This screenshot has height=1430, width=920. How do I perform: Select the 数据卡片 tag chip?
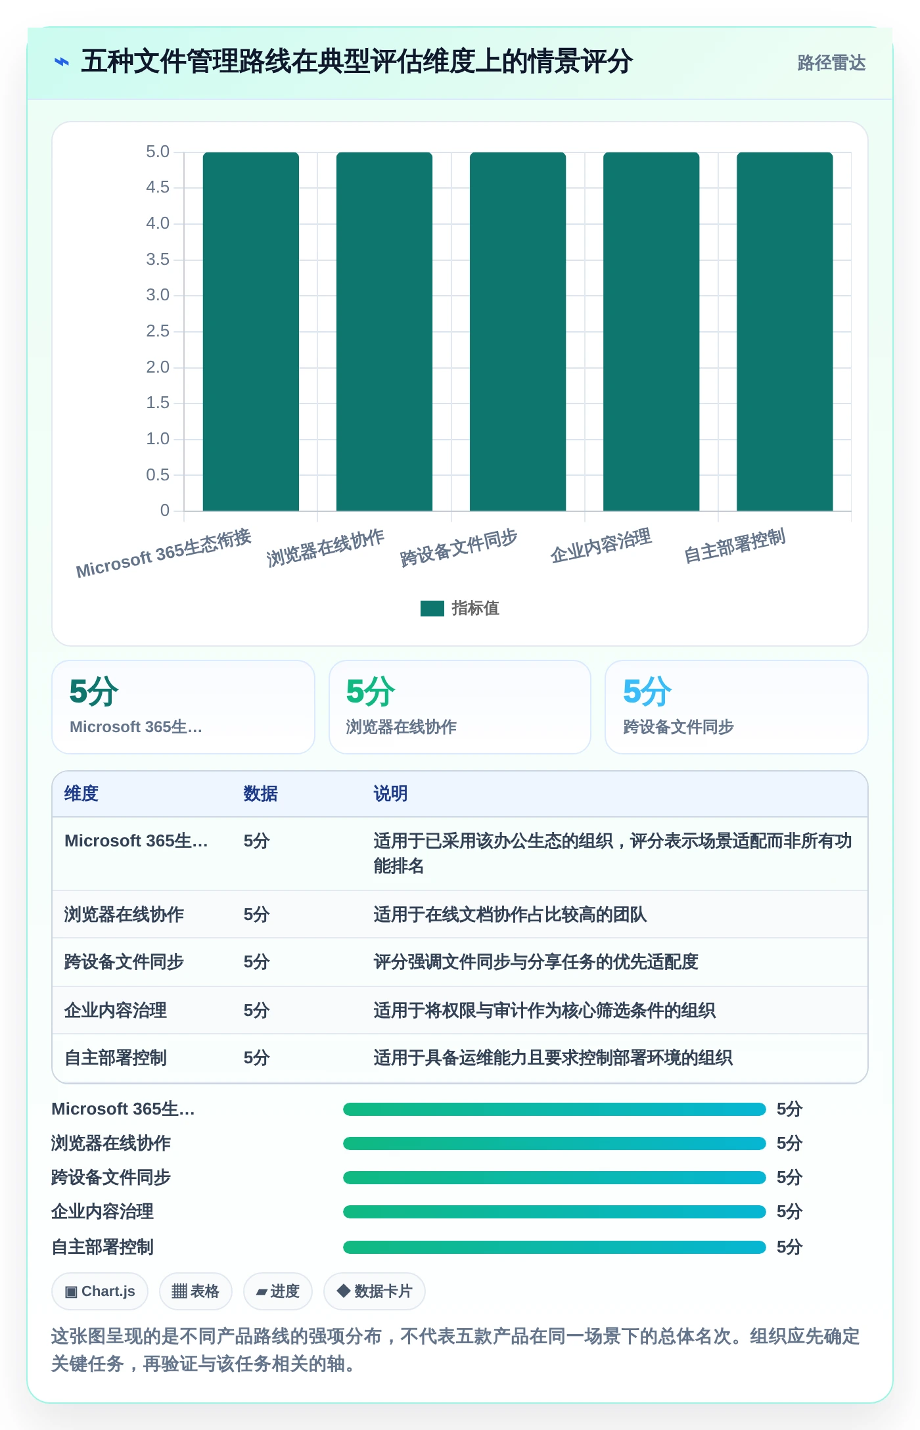(374, 1291)
